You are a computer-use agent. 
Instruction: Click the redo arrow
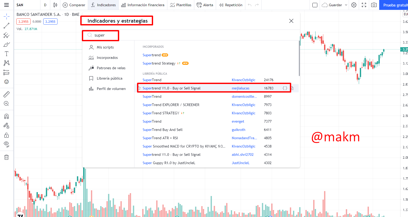point(257,5)
